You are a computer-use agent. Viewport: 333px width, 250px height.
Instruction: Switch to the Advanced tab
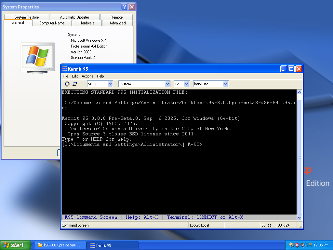tap(117, 23)
